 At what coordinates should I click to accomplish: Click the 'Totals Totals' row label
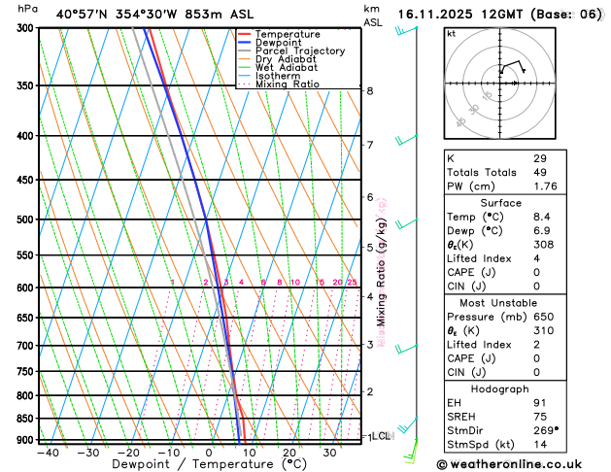point(482,173)
